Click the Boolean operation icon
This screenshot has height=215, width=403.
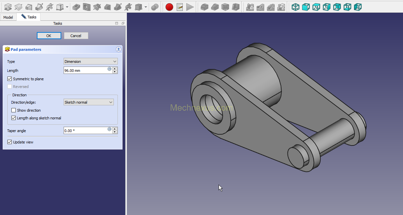[x=155, y=7]
